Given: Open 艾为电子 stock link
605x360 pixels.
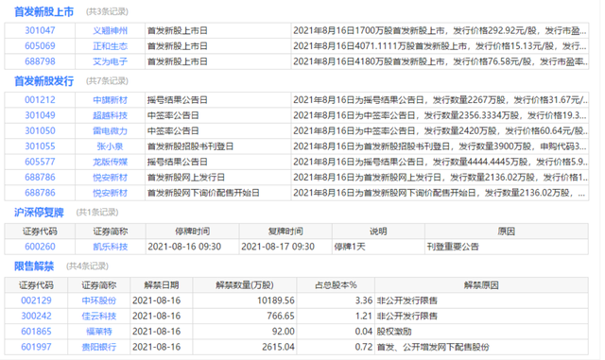Looking at the screenshot, I should click(110, 61).
